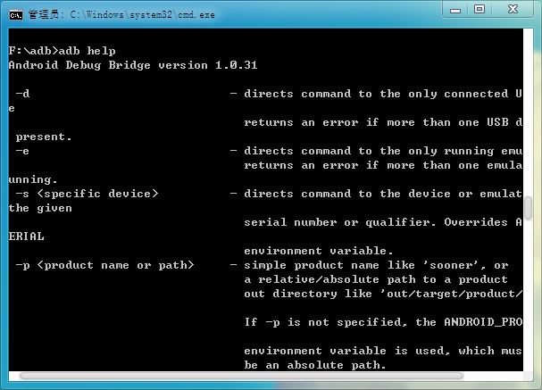
Task: Click the -e option text
Action: [x=23, y=151]
